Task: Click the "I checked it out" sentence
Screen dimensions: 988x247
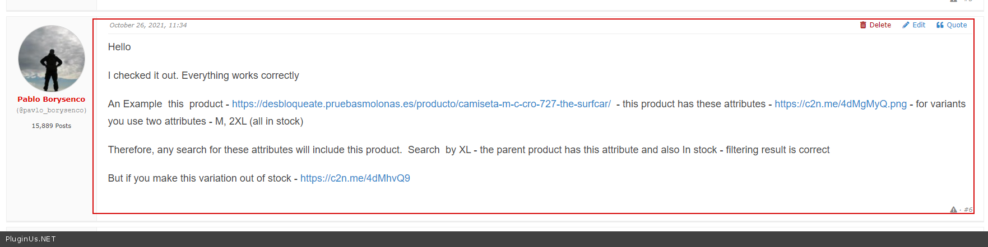Action: click(x=203, y=75)
